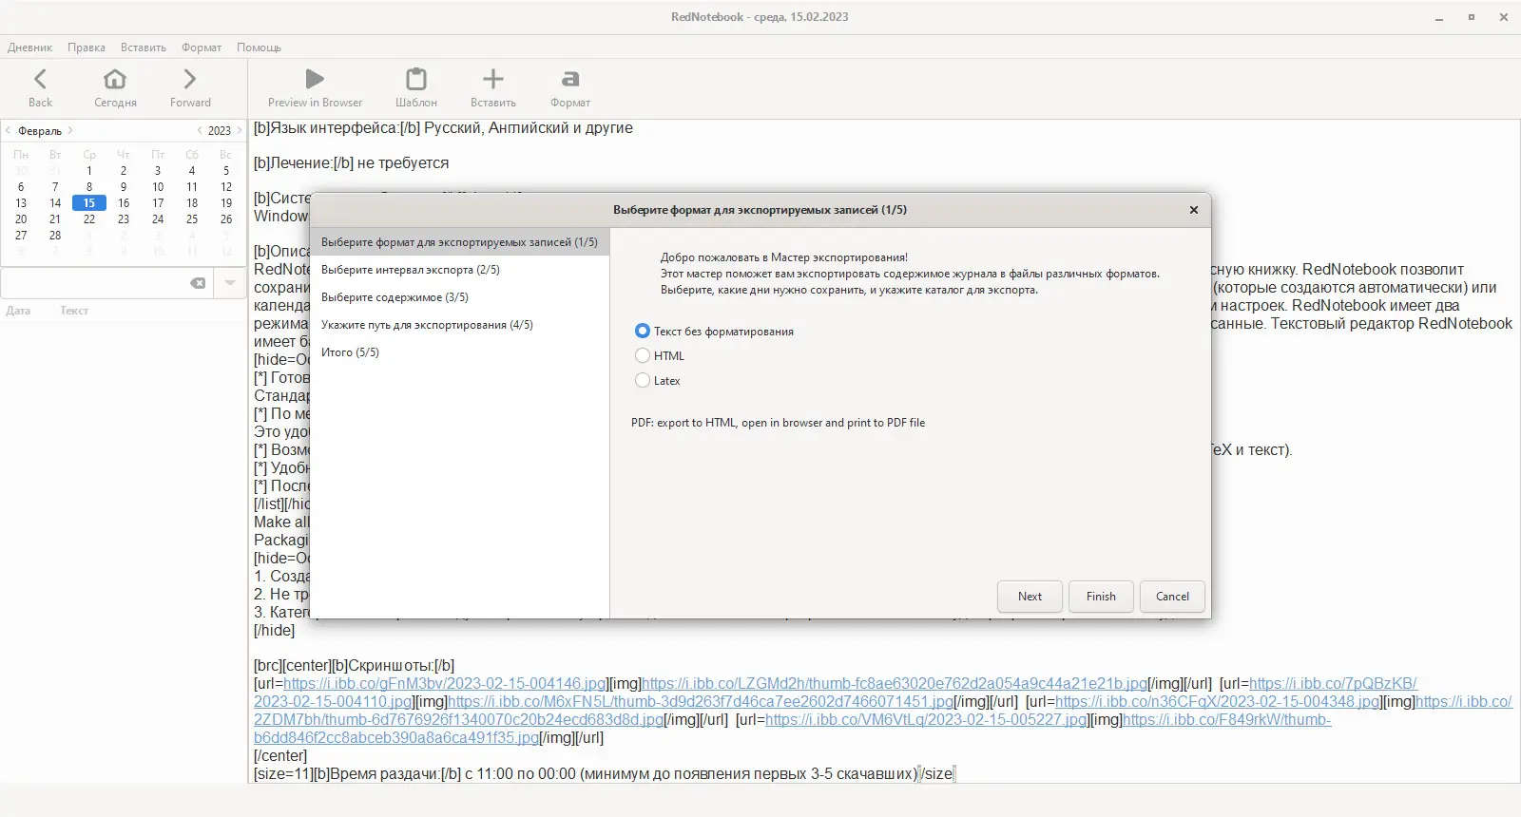Viewport: 1521px width, 817px height.
Task: Minimize the RedNotebook window
Action: [1439, 17]
